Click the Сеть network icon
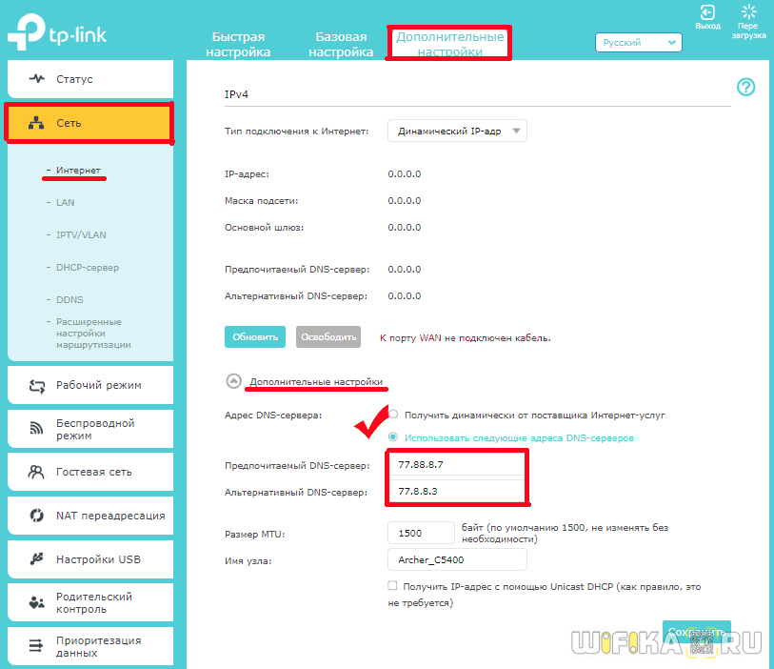 (36, 123)
